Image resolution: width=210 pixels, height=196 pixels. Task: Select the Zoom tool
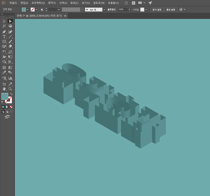coord(10,89)
